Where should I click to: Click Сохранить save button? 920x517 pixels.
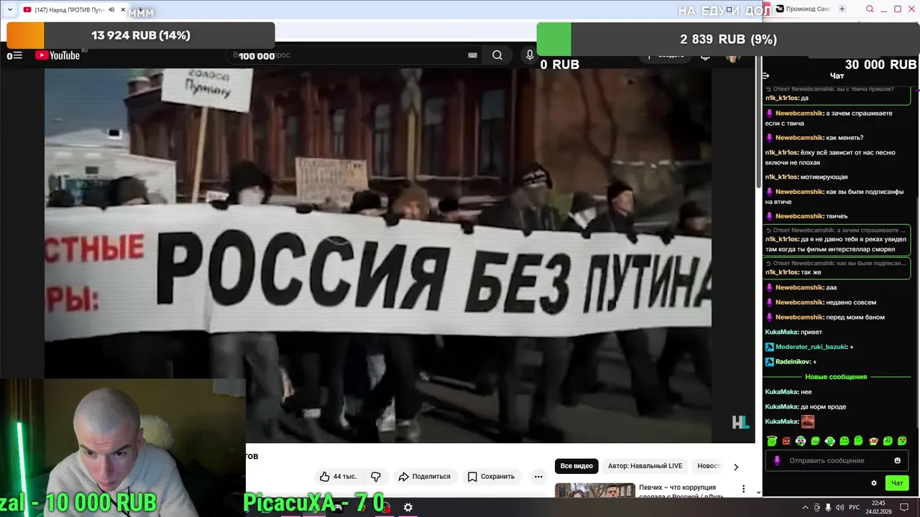pos(491,477)
